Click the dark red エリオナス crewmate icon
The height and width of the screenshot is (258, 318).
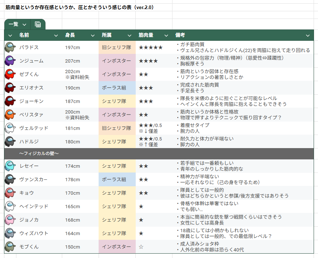tap(10, 88)
